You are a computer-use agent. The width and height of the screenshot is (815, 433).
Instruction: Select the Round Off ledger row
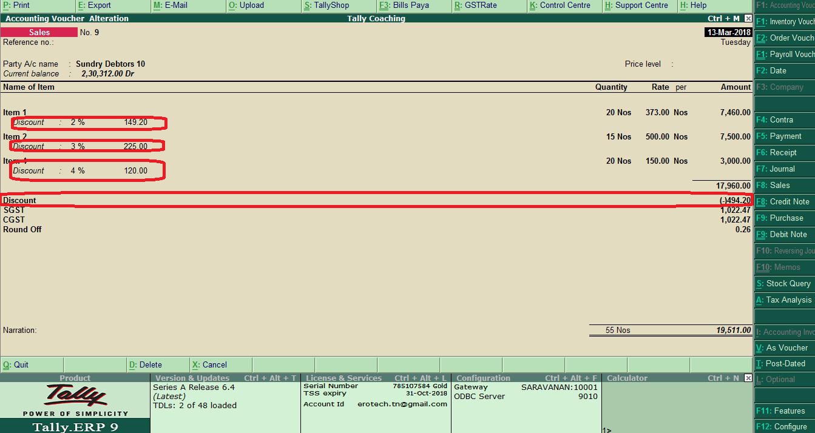(x=376, y=229)
